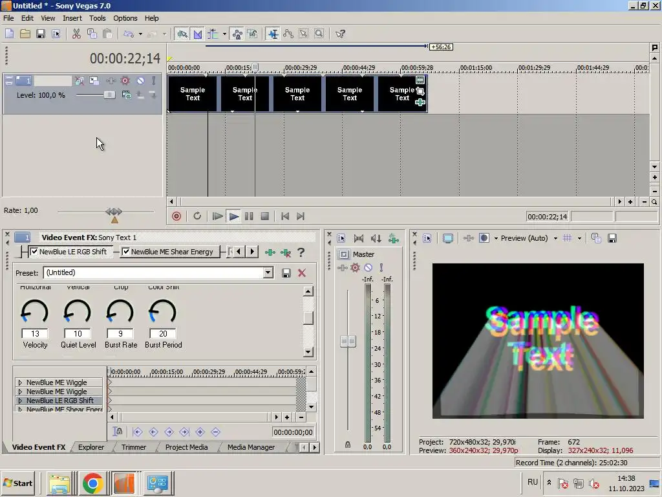The width and height of the screenshot is (662, 497).
Task: Open the preview grid overlays dropdown arrow
Action: coord(579,238)
